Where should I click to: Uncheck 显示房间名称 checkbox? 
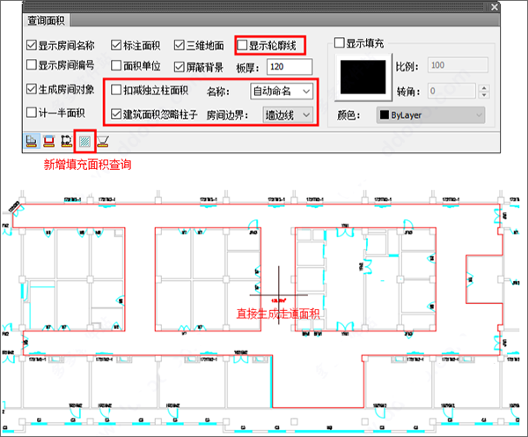[x=32, y=45]
